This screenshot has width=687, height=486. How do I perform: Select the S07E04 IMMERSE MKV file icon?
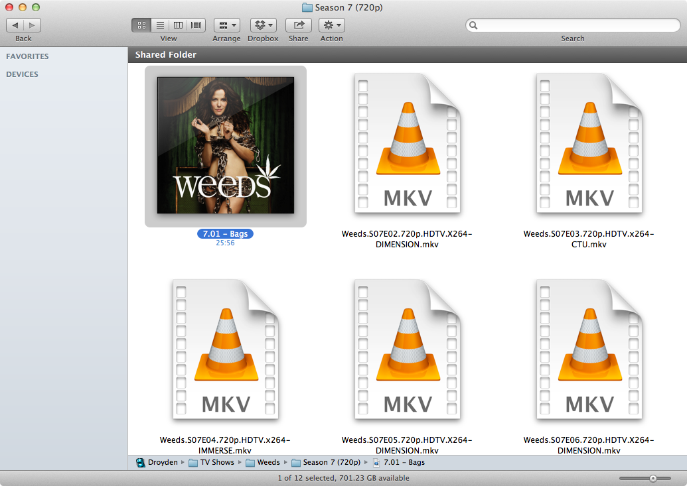click(226, 349)
